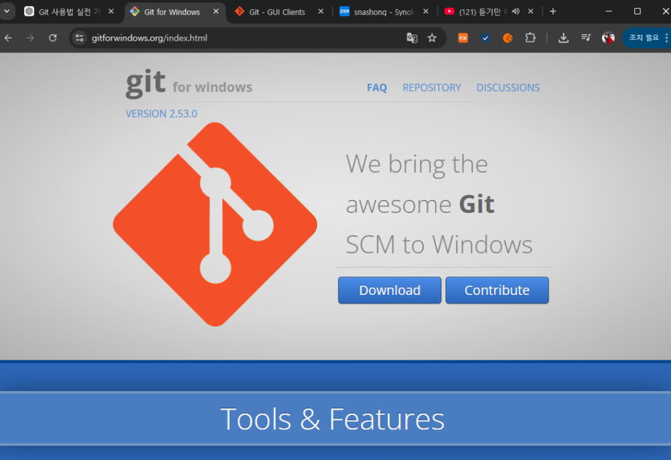
Task: Open the Google Translate page icon
Action: tap(412, 38)
